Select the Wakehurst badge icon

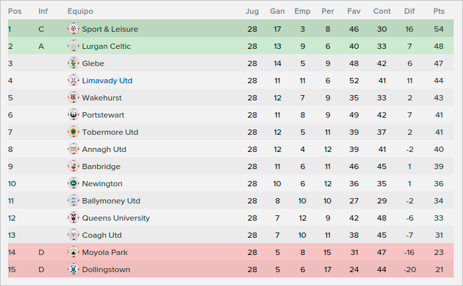pyautogui.click(x=73, y=98)
